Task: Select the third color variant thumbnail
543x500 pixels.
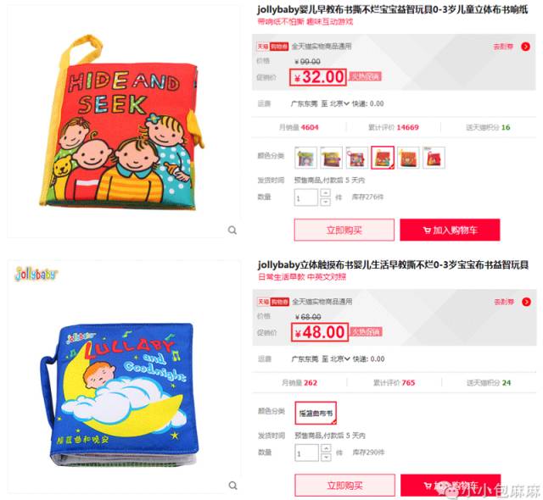Action: tap(357, 158)
